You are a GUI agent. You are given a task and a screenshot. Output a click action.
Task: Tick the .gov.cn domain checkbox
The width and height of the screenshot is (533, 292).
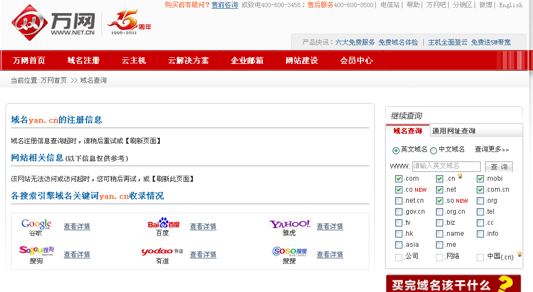[x=399, y=212]
